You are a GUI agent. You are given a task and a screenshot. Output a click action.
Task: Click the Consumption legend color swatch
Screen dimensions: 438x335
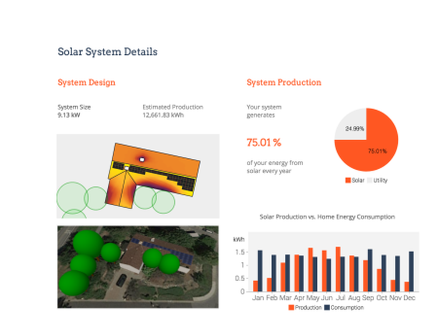pyautogui.click(x=327, y=307)
